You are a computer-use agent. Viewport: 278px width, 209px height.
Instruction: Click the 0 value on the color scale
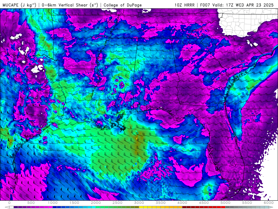[9, 203]
